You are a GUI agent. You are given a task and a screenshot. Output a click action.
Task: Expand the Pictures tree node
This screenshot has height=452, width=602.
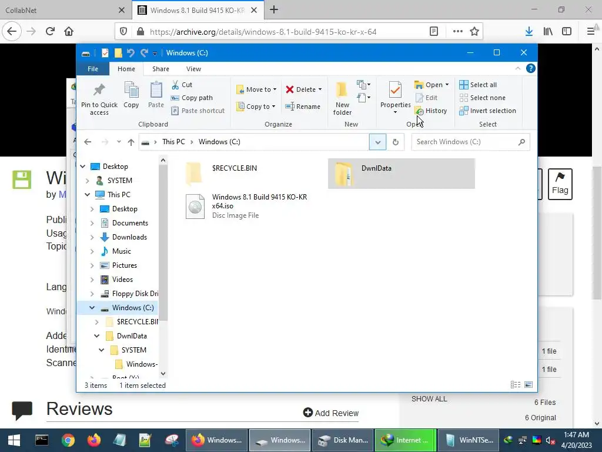pos(92,265)
